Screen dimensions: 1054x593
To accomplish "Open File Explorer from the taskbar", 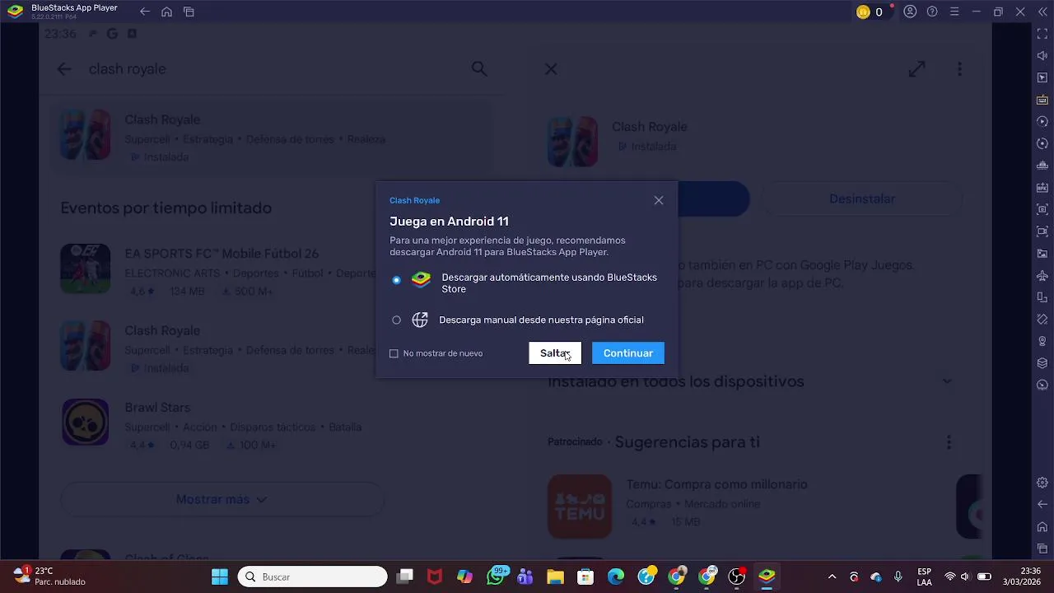I will click(555, 577).
